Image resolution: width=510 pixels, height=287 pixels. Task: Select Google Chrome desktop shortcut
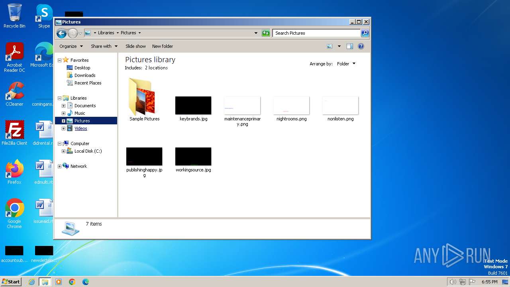point(14,213)
